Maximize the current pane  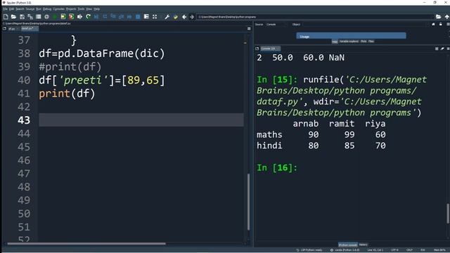tap(146, 17)
